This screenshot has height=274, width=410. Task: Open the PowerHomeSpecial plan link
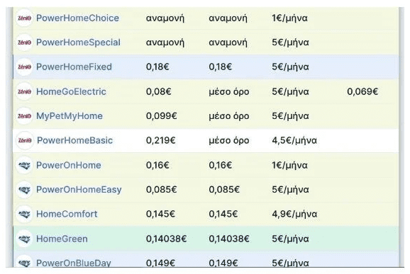[x=78, y=42]
